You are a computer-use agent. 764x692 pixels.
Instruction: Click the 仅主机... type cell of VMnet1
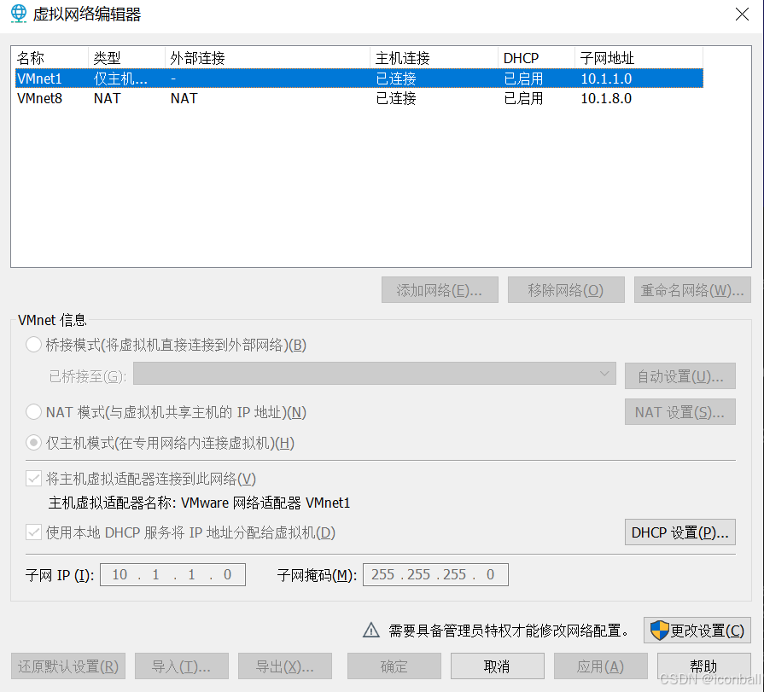(120, 79)
